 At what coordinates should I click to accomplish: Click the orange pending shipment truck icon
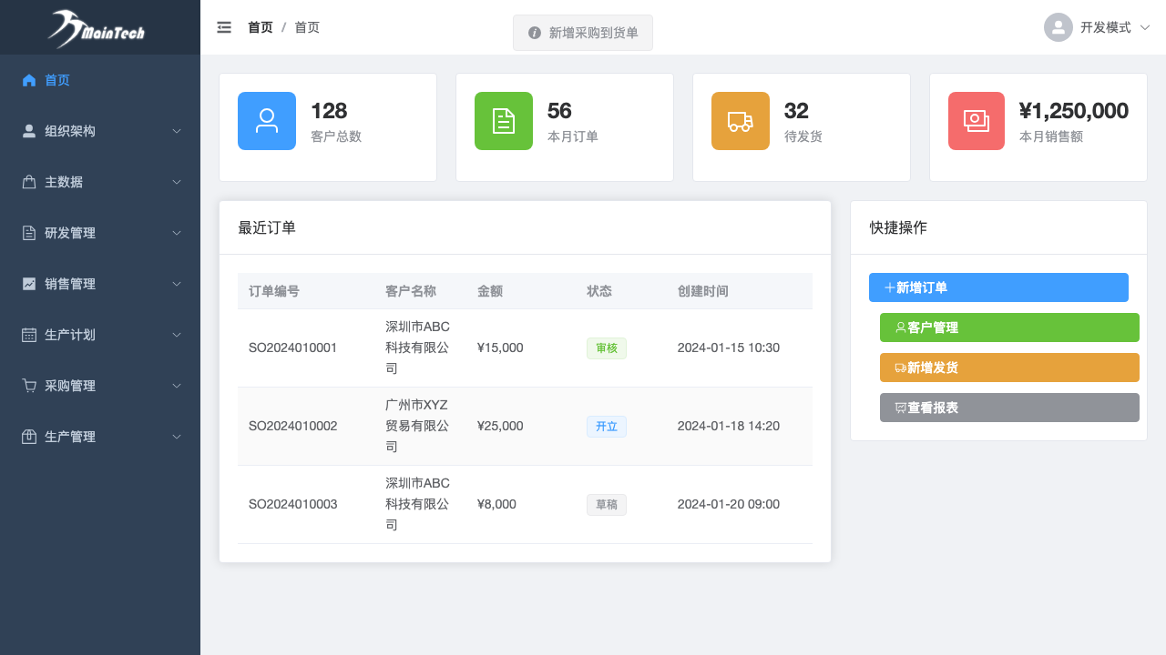coord(741,121)
